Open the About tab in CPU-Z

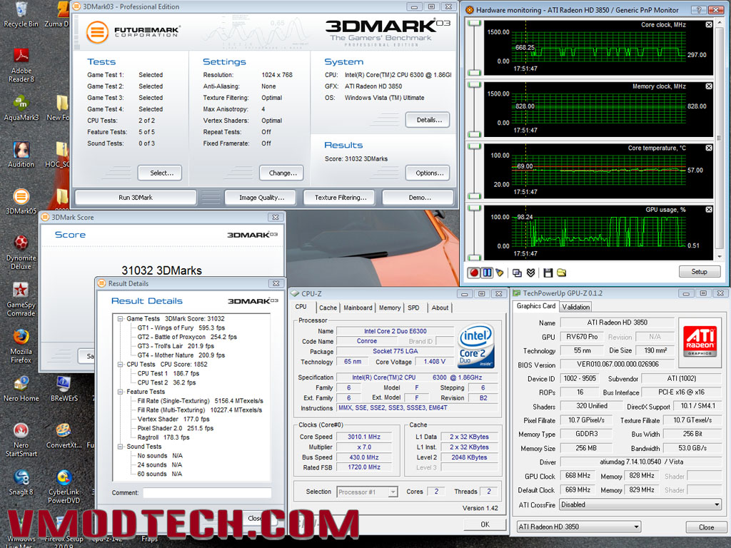click(x=440, y=308)
